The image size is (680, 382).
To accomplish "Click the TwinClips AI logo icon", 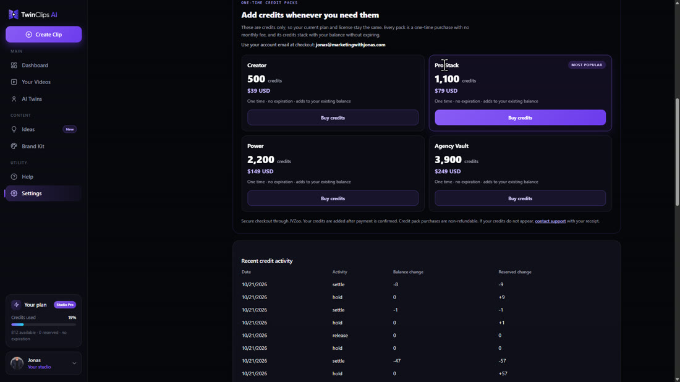I will point(14,14).
